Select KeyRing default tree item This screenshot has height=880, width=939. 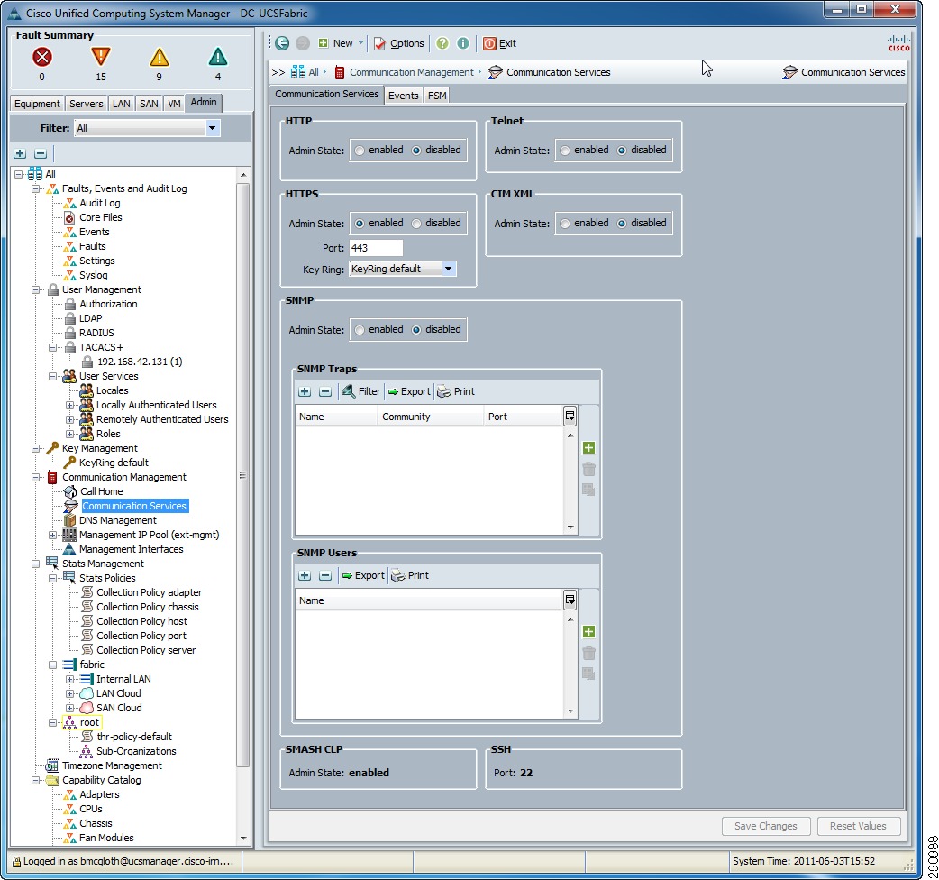coord(114,463)
